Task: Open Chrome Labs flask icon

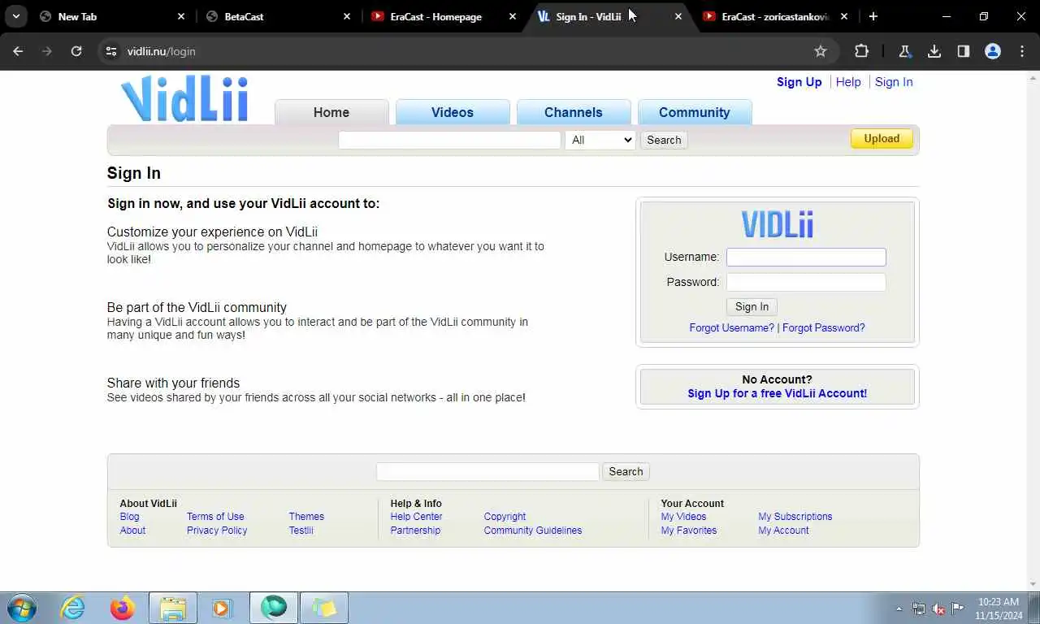Action: pyautogui.click(x=905, y=51)
